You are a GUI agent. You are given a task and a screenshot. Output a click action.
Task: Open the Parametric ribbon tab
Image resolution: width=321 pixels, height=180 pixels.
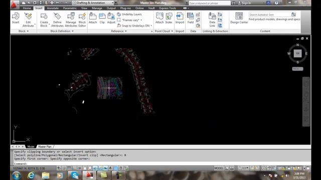pos(70,8)
